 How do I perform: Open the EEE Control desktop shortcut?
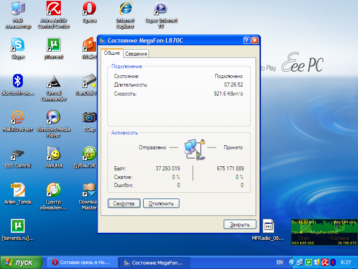18,155
